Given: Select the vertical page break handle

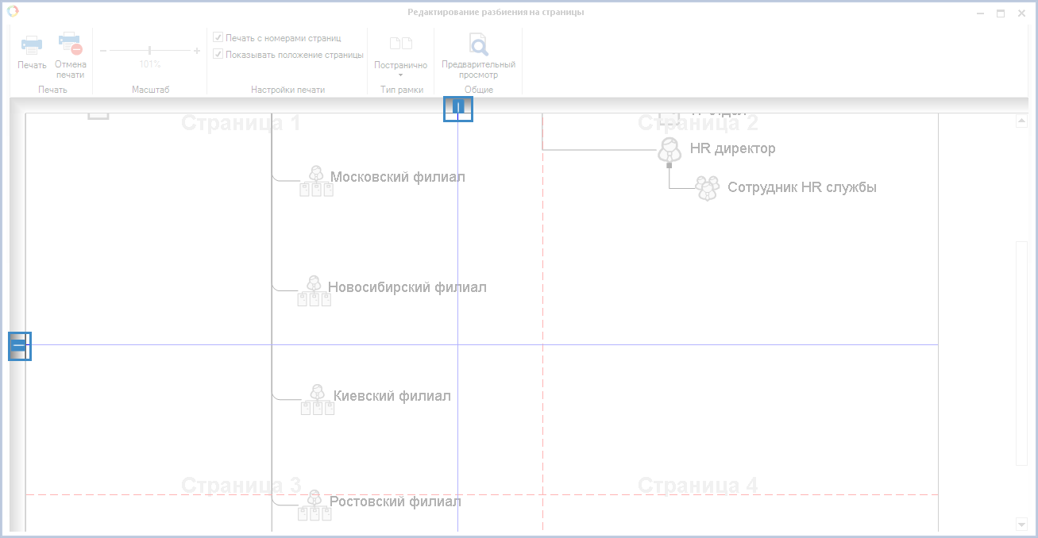Looking at the screenshot, I should (458, 108).
